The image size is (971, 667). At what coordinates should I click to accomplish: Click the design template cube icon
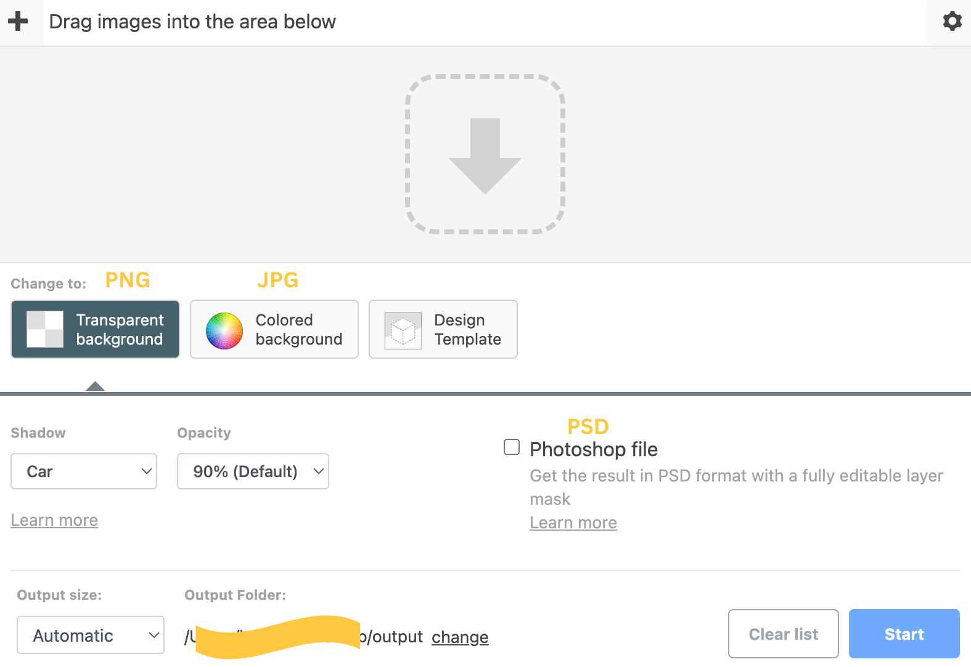pos(403,330)
